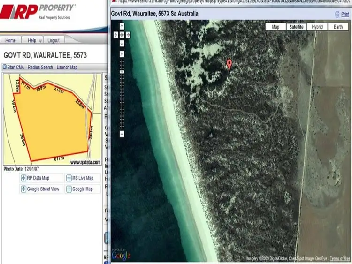
Task: Click the '273m' boundary label
Action: coord(59,90)
